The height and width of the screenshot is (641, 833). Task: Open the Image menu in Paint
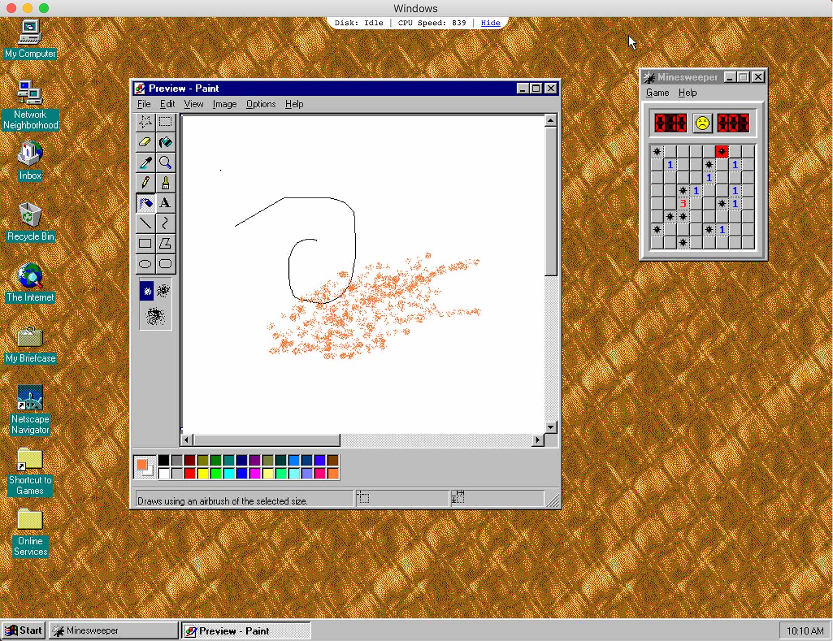click(224, 104)
